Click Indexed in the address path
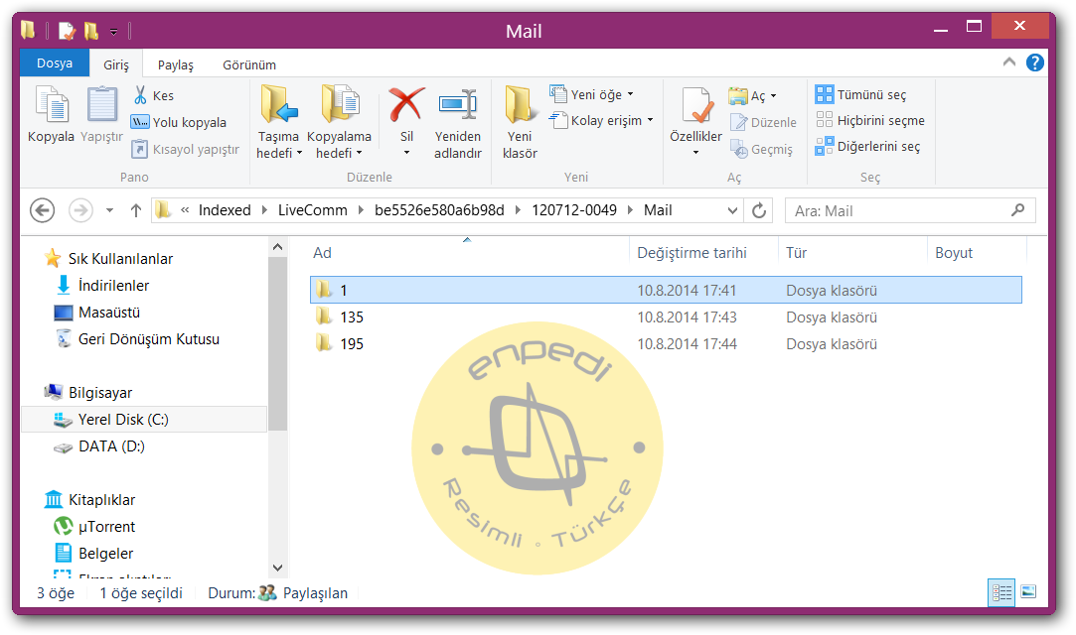 (225, 210)
